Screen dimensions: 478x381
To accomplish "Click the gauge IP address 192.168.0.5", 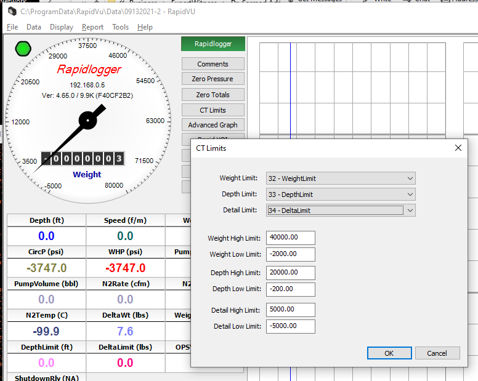I will point(87,85).
